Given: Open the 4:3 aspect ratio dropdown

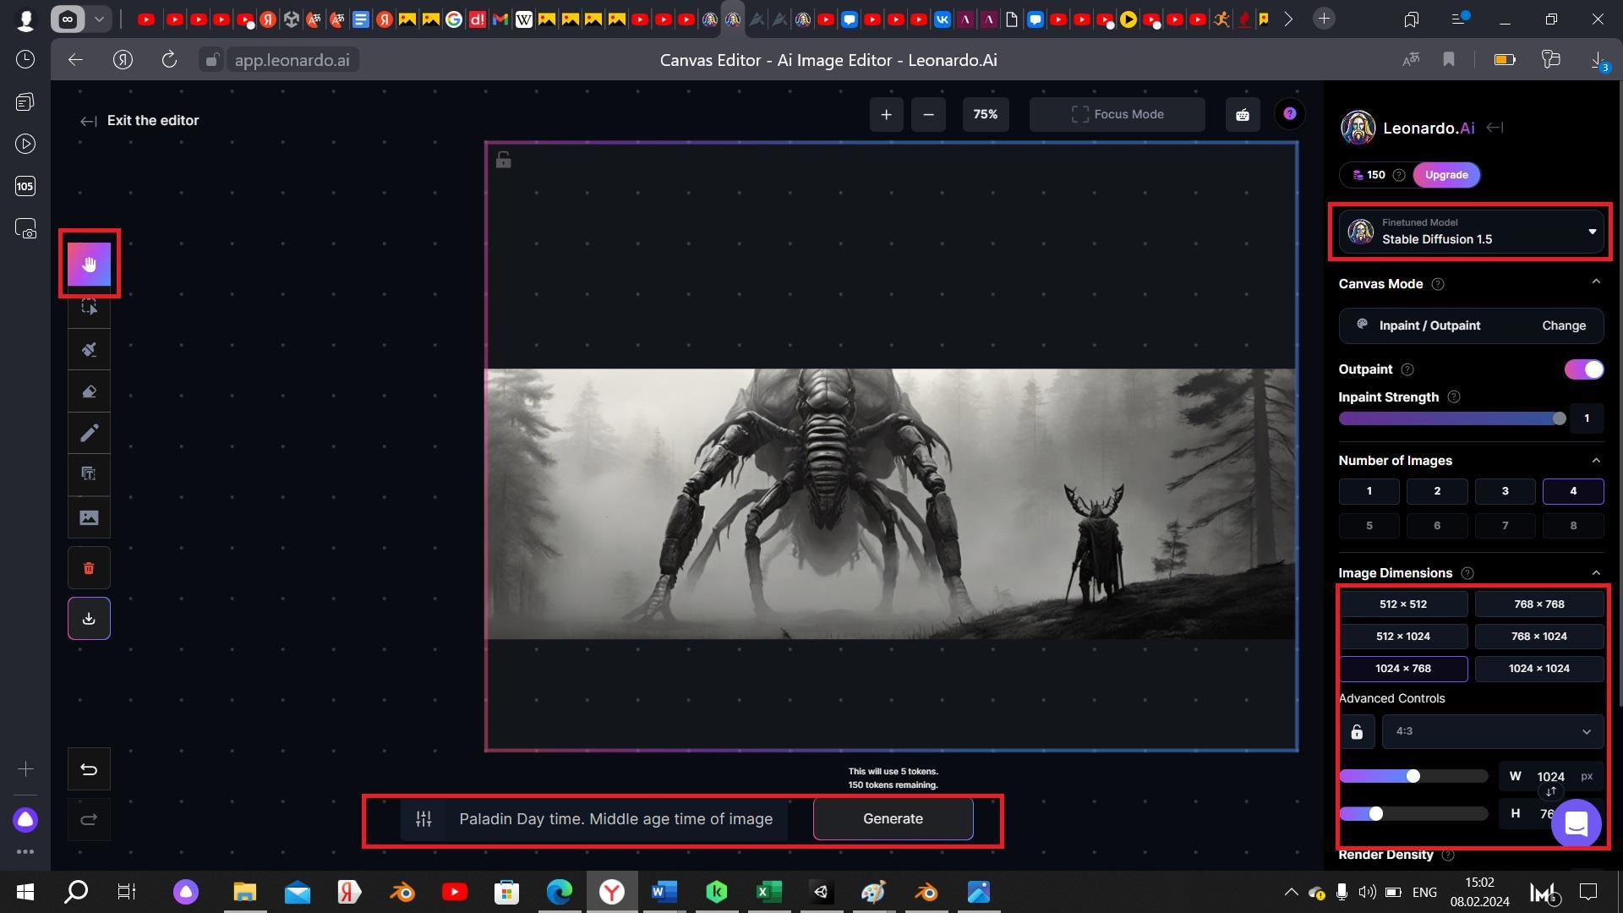Looking at the screenshot, I should pos(1492,732).
